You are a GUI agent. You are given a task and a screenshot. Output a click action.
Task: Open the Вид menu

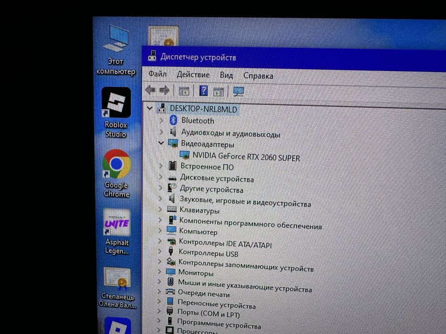click(226, 75)
